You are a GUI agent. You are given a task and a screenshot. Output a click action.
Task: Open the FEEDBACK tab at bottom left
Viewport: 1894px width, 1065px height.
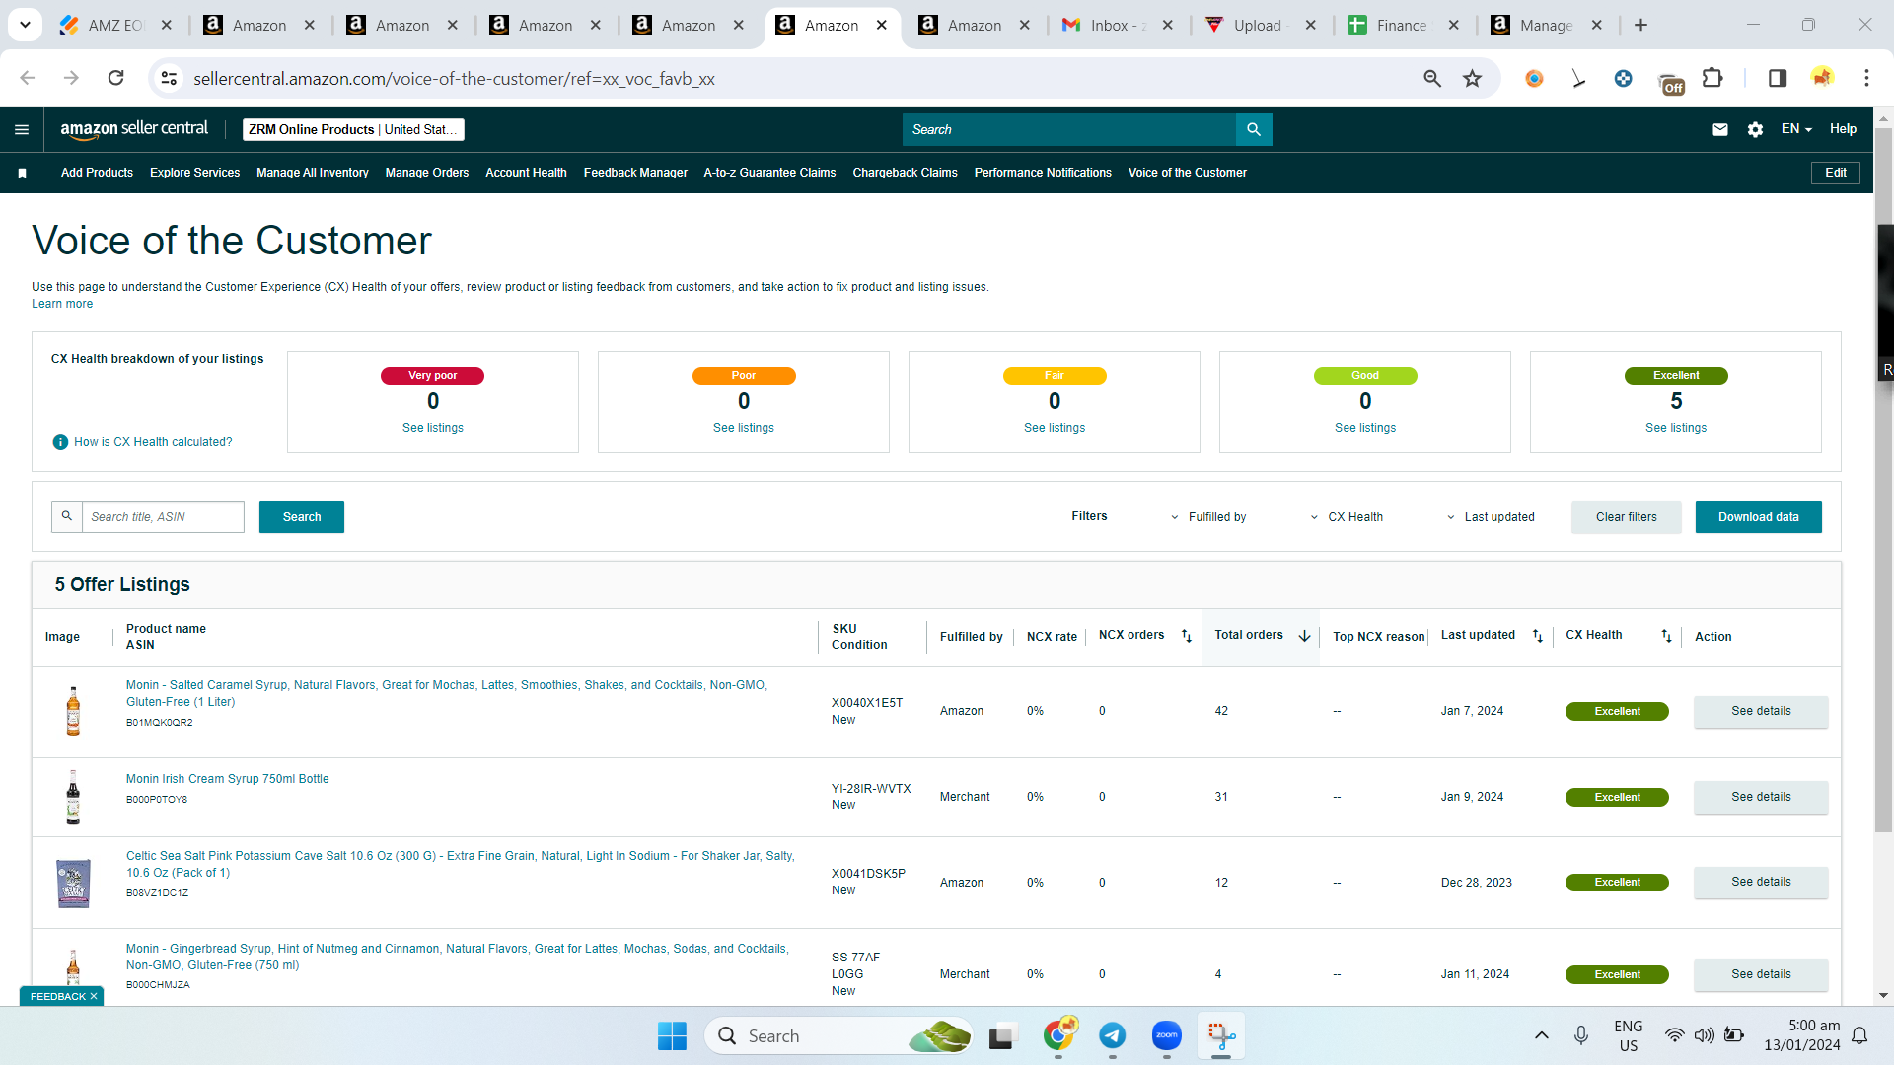(62, 996)
